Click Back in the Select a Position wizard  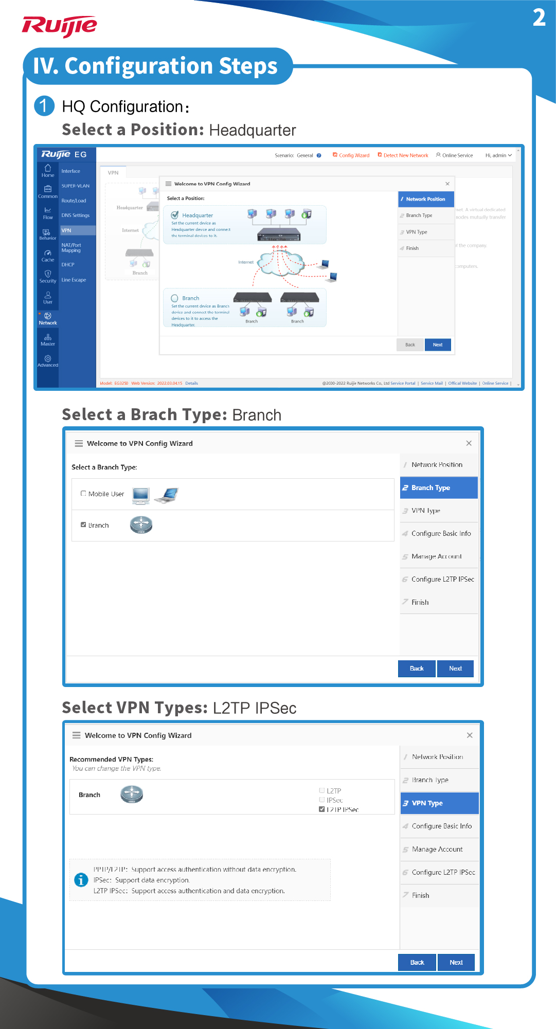410,345
